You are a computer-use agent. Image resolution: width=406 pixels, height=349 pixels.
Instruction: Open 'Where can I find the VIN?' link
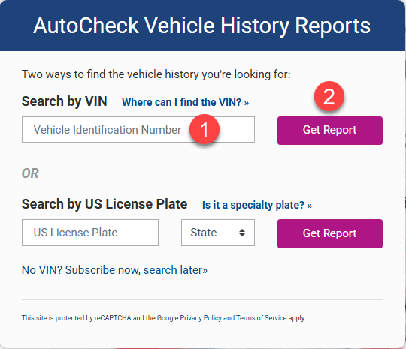tap(186, 102)
